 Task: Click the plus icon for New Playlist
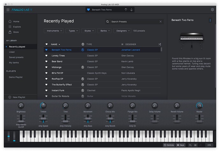click(10, 97)
